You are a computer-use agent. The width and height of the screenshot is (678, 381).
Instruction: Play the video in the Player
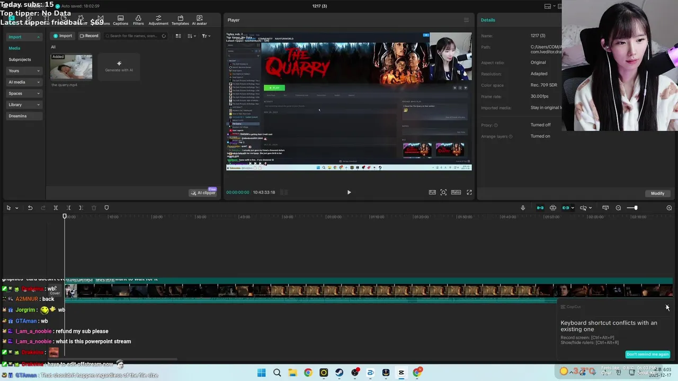[349, 193]
